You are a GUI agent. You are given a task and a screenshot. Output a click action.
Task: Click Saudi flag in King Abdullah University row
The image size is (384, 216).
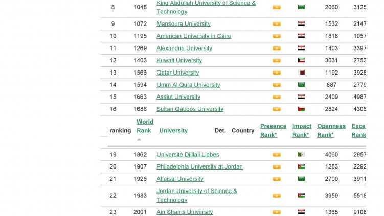(x=301, y=7)
